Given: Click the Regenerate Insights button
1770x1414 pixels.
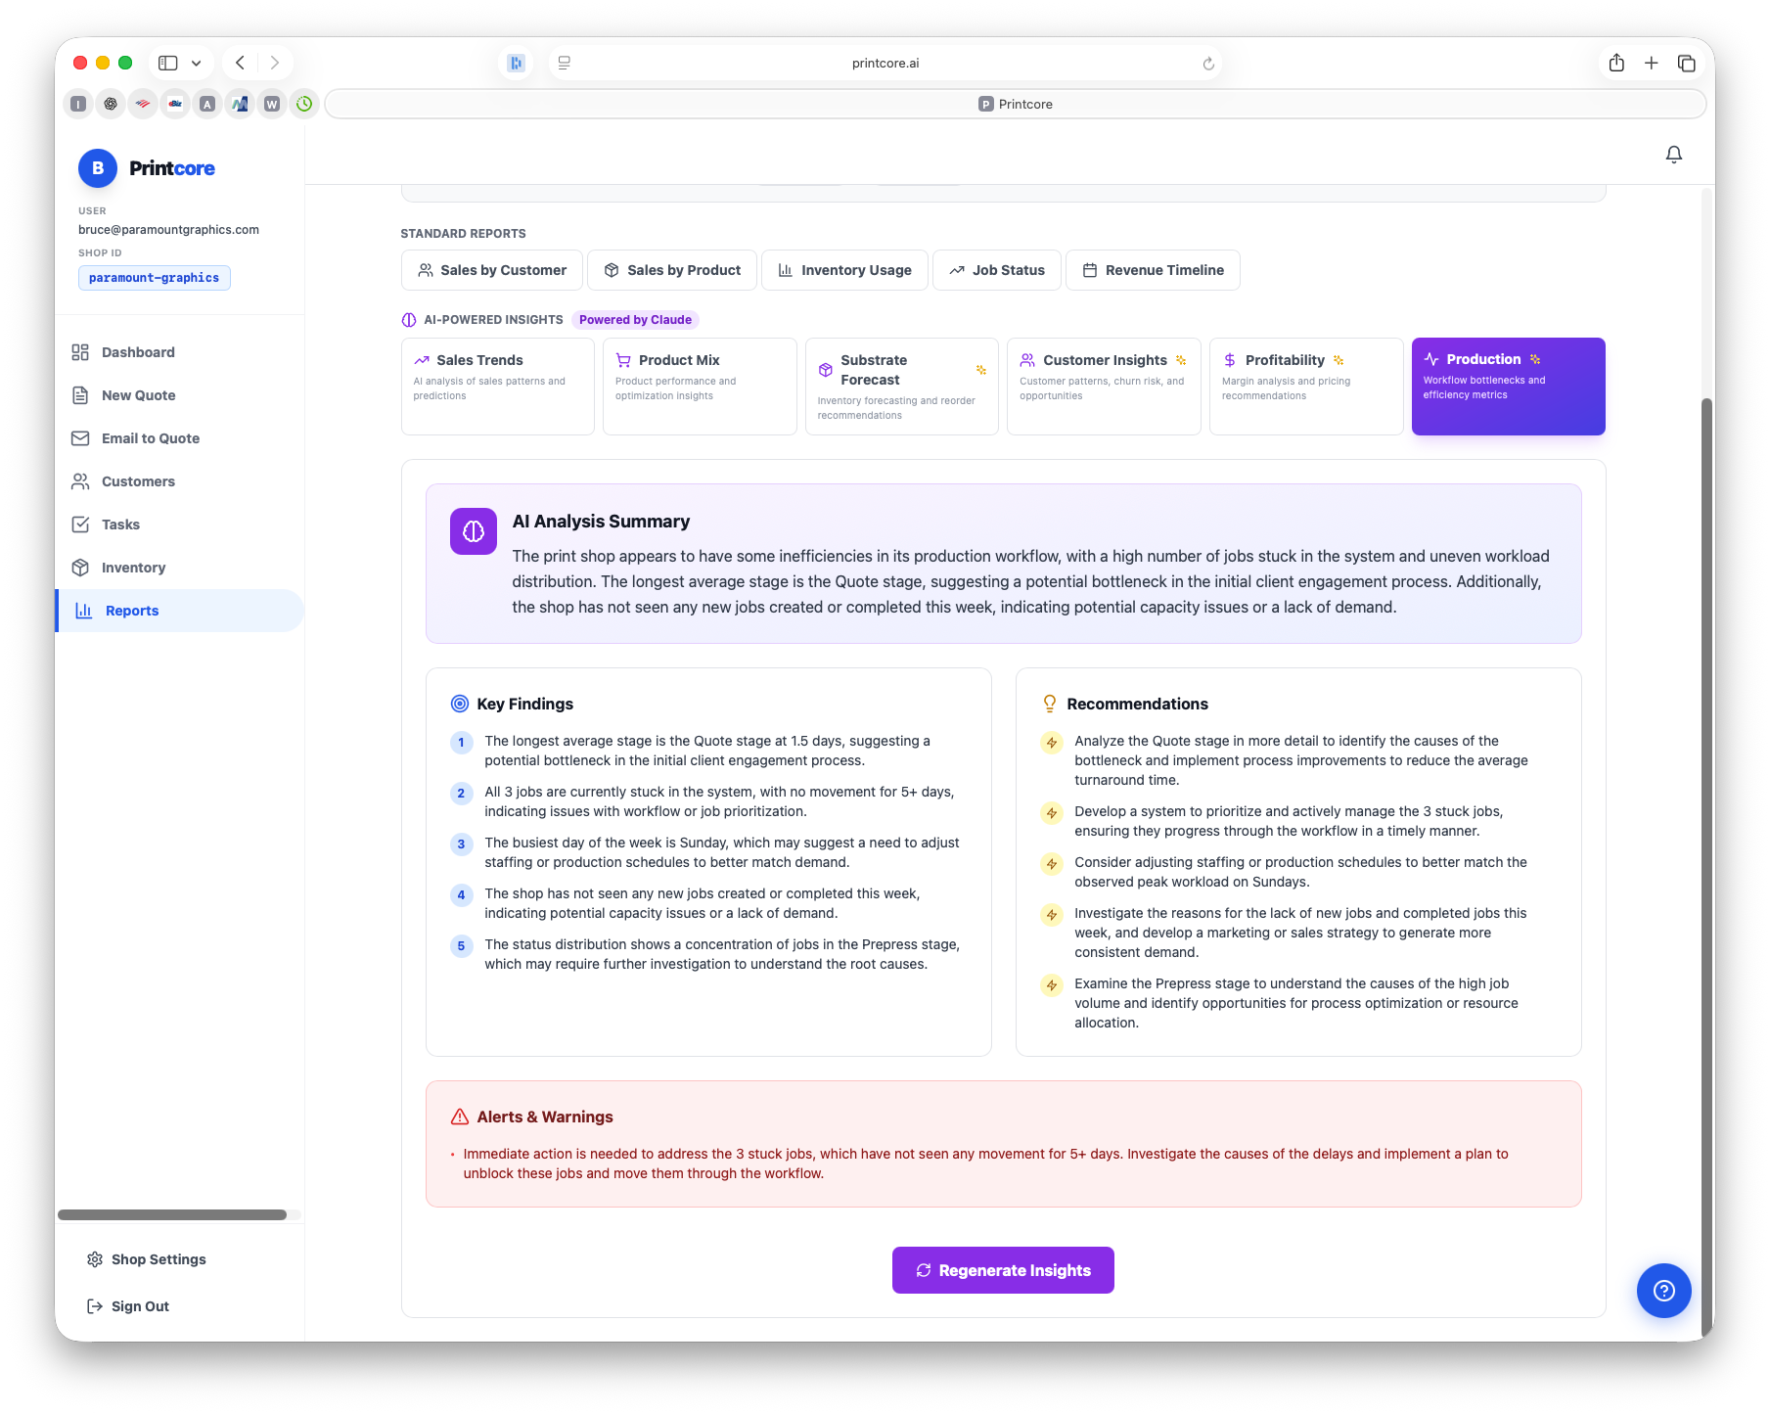Looking at the screenshot, I should (x=1002, y=1270).
